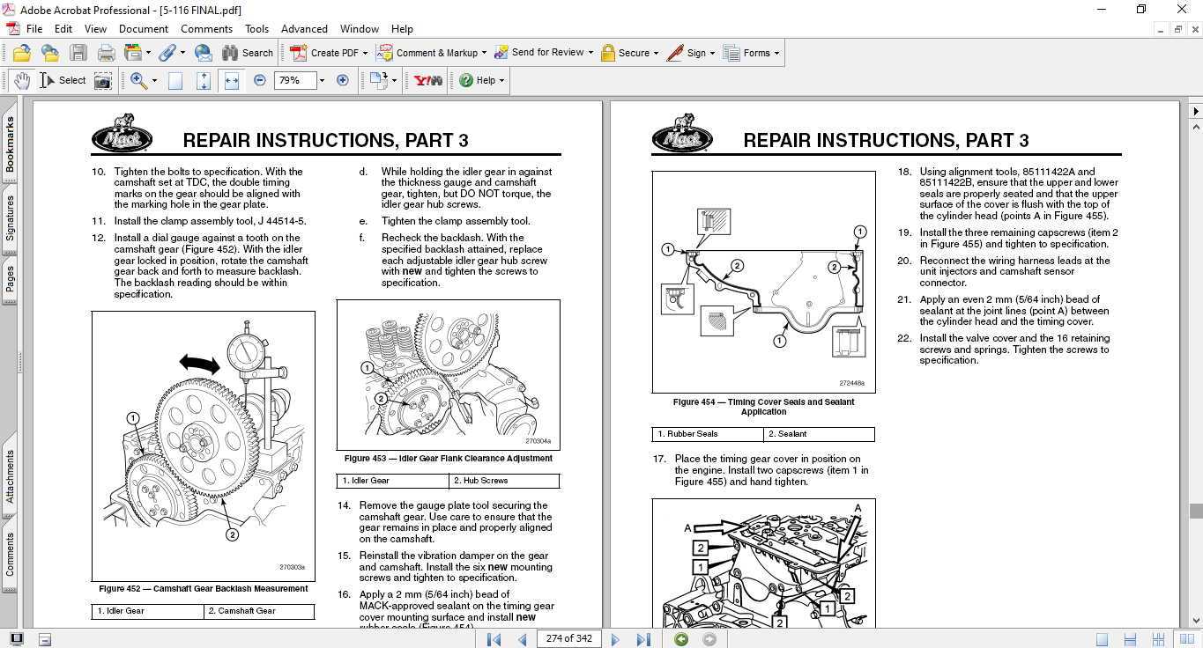Click the Snapshot tool camera icon
The image size is (1203, 648).
click(103, 80)
